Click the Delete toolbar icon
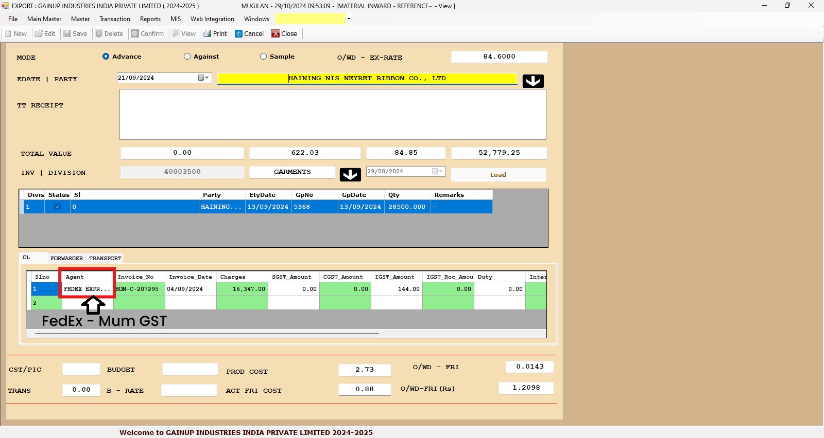 99,34
